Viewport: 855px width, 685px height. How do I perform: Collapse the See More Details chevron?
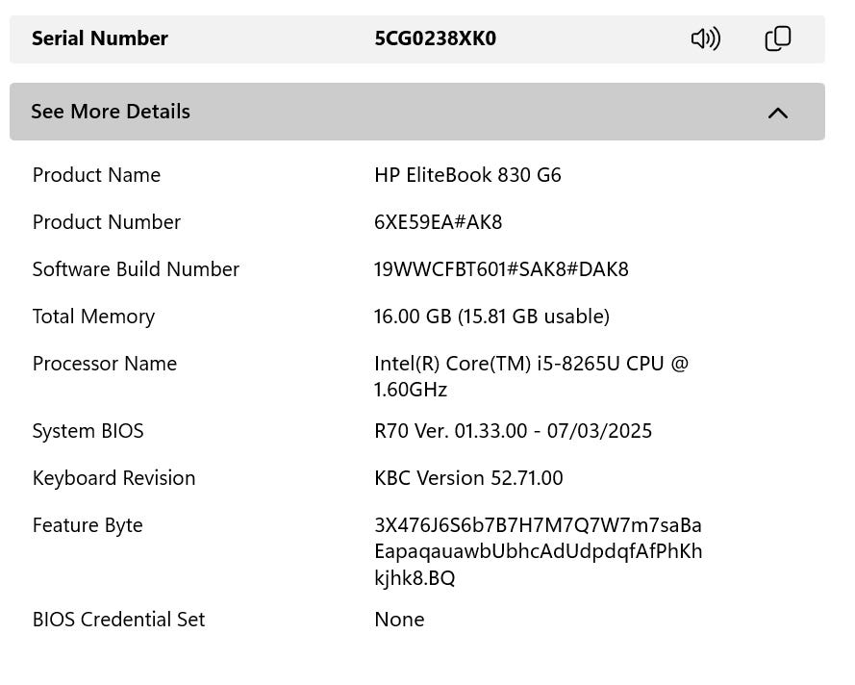pyautogui.click(x=777, y=113)
